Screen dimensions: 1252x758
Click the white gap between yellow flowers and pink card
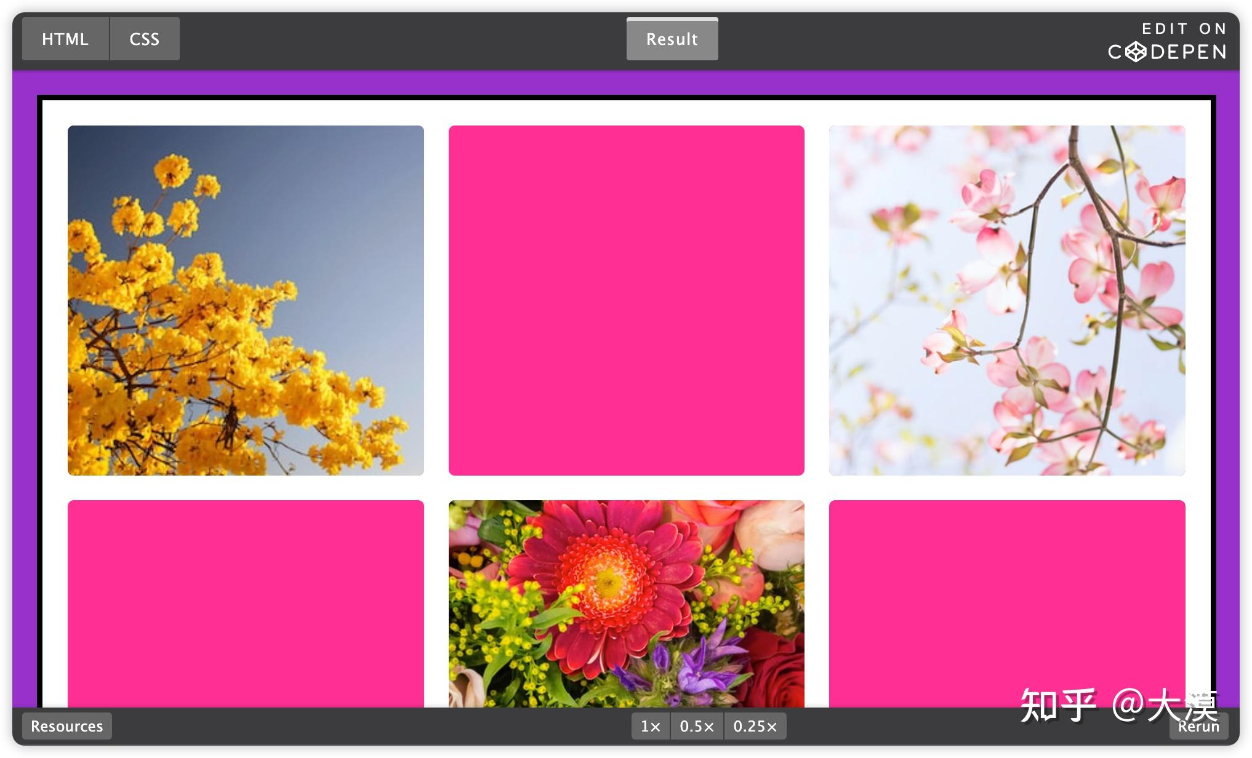[x=436, y=300]
